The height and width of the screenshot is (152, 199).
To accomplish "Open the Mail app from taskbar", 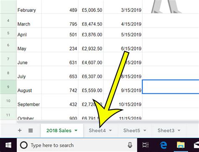I will 196,145.
